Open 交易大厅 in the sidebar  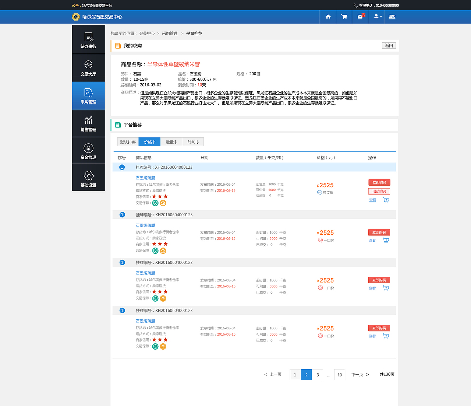click(88, 68)
